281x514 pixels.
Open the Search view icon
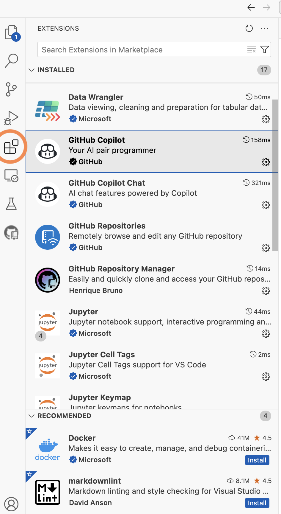(x=12, y=60)
